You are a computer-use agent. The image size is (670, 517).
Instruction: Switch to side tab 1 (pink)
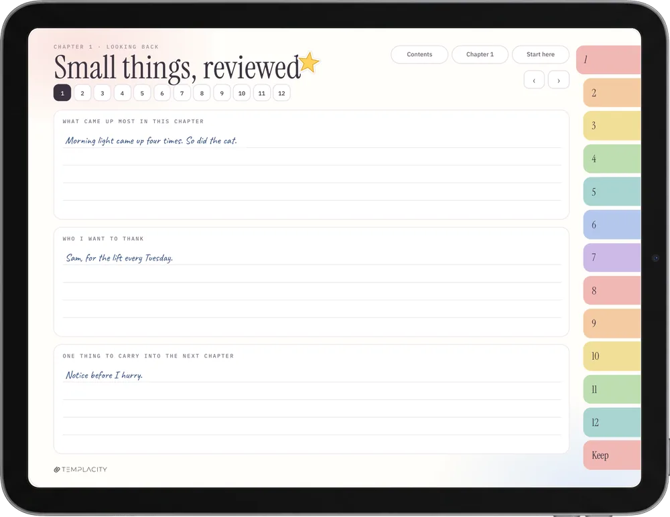pyautogui.click(x=608, y=60)
